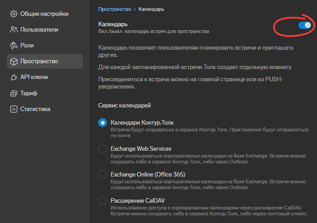The width and height of the screenshot is (317, 223).
Task: Pick the Расширение CalDAV radio button
Action: [102, 200]
